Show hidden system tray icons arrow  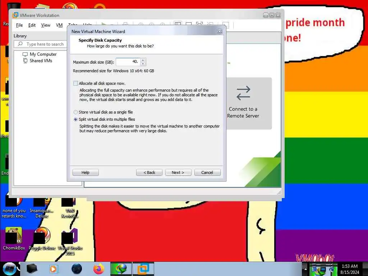pyautogui.click(x=305, y=269)
